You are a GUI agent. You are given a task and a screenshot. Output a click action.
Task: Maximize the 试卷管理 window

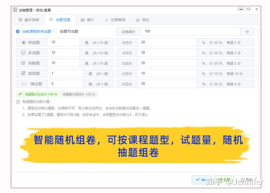click(248, 9)
